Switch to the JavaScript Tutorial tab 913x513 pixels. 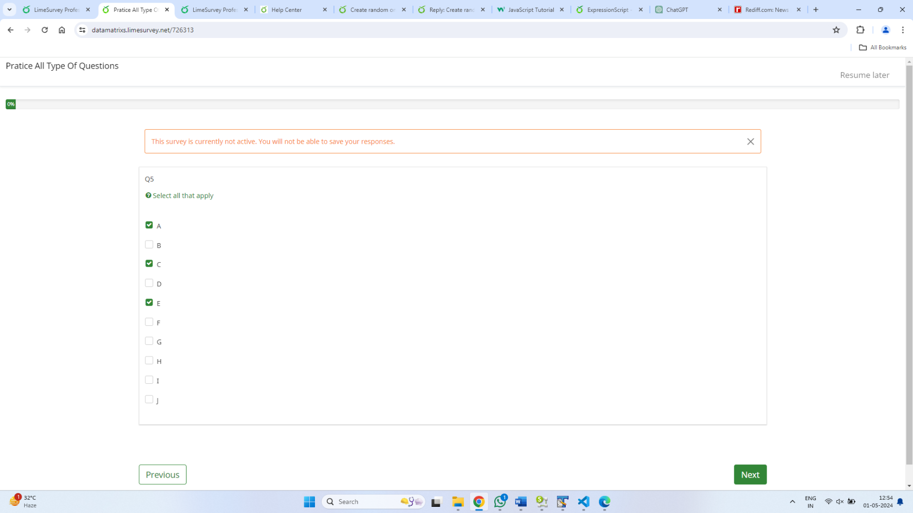pos(530,10)
